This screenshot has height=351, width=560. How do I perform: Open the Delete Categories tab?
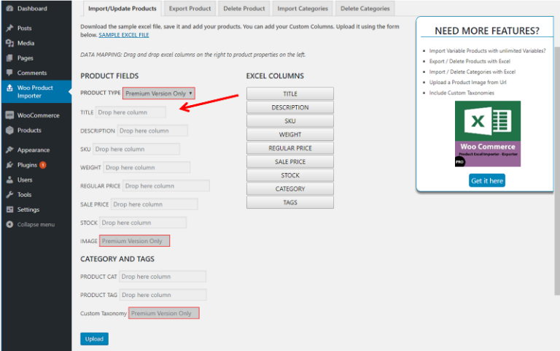(x=365, y=9)
